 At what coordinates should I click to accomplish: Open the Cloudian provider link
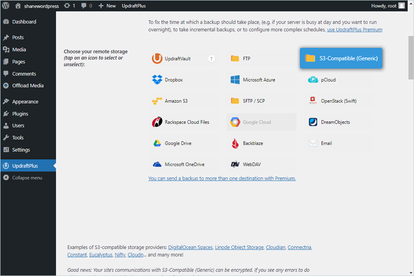point(276,247)
